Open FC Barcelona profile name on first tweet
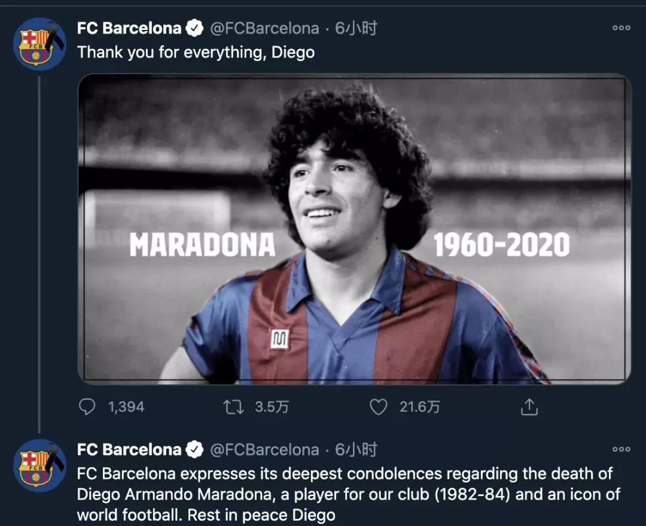Screen dimensions: 646x526 coord(129,28)
